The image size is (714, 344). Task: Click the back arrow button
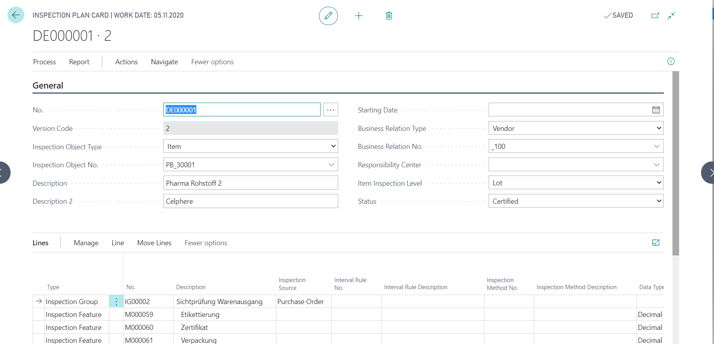[16, 15]
